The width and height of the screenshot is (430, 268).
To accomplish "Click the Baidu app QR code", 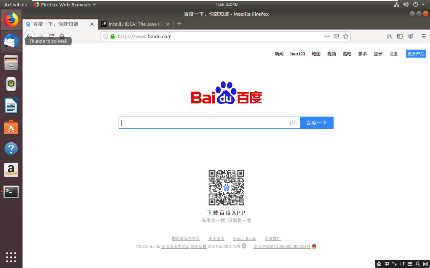I will click(x=226, y=188).
